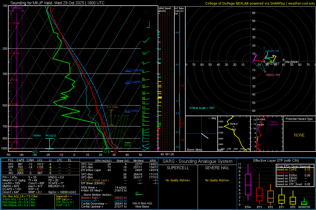Click the 6.2 C/km lapse rate label
This screenshot has width=316, height=210.
(112, 107)
